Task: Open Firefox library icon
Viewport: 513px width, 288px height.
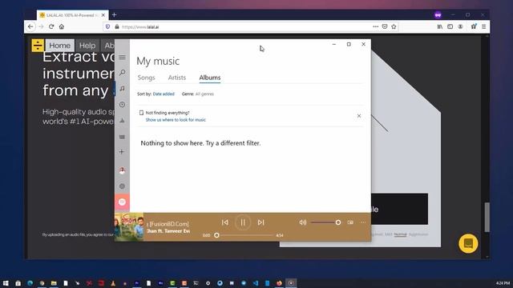Action: 440,26
